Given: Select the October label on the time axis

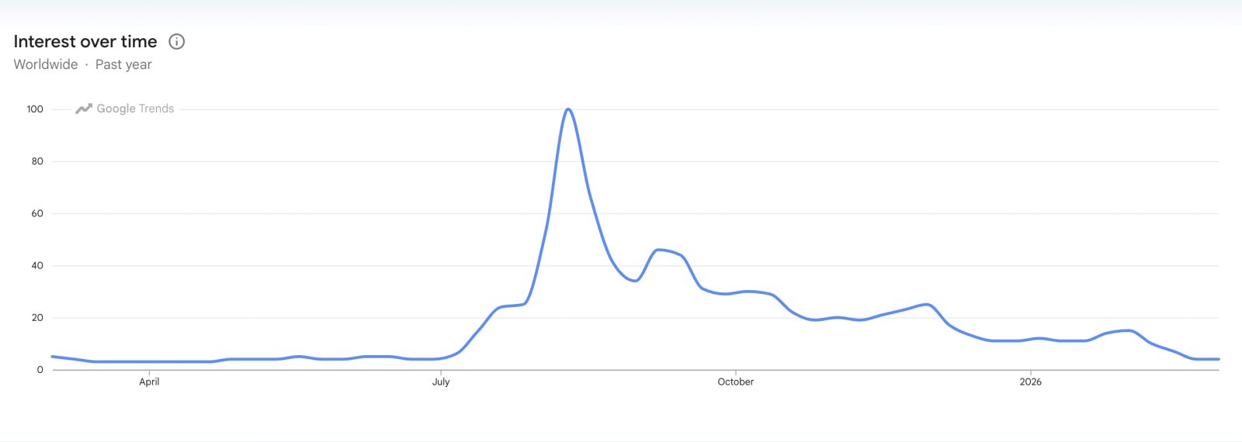Looking at the screenshot, I should (x=735, y=382).
